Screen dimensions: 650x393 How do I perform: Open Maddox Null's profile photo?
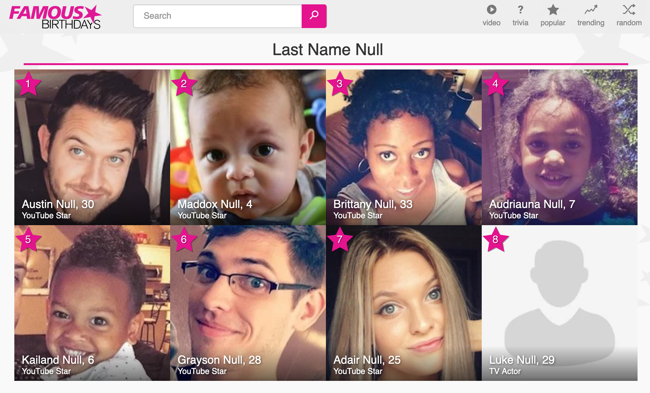point(248,147)
